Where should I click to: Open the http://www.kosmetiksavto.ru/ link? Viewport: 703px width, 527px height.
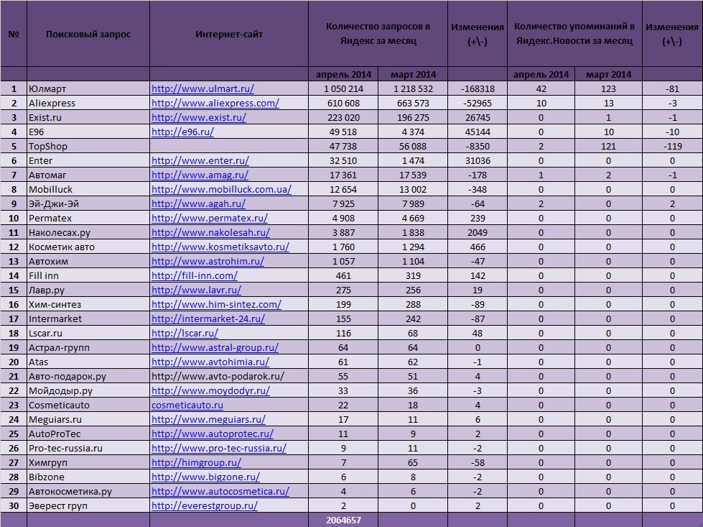220,247
